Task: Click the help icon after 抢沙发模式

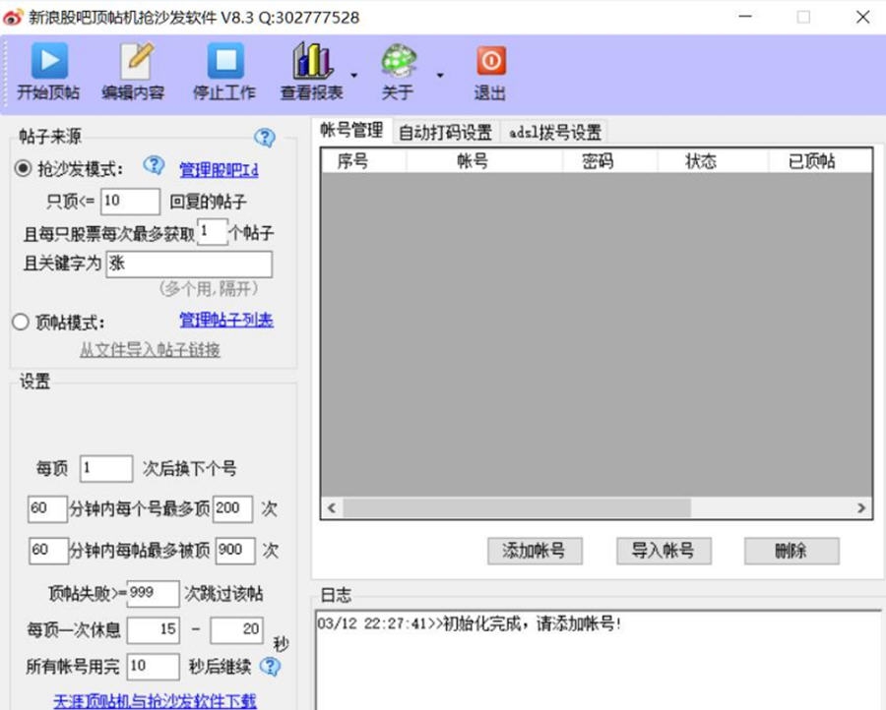Action: click(x=154, y=166)
